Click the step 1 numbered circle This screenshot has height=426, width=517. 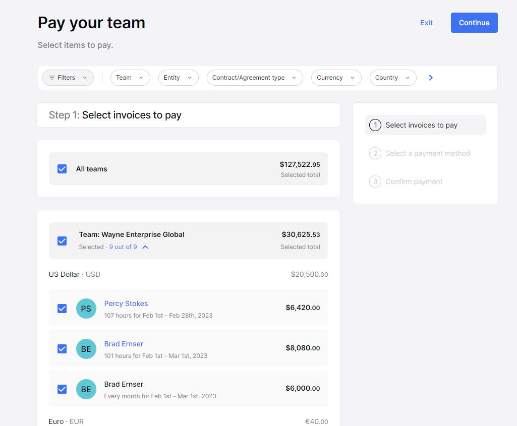click(x=375, y=125)
